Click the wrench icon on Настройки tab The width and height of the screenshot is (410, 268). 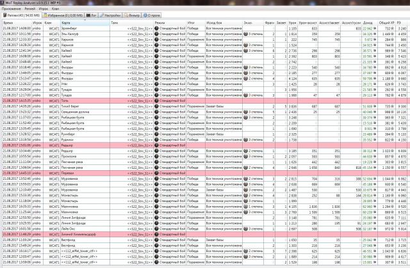point(102,15)
